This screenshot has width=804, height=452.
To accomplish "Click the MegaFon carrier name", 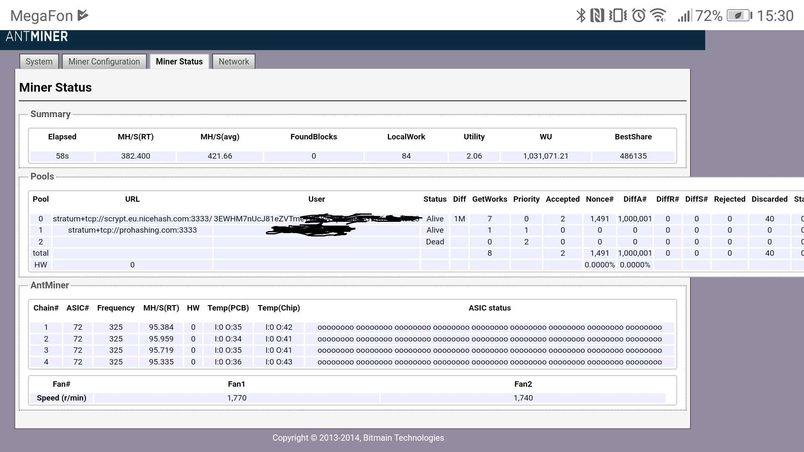I will click(41, 16).
